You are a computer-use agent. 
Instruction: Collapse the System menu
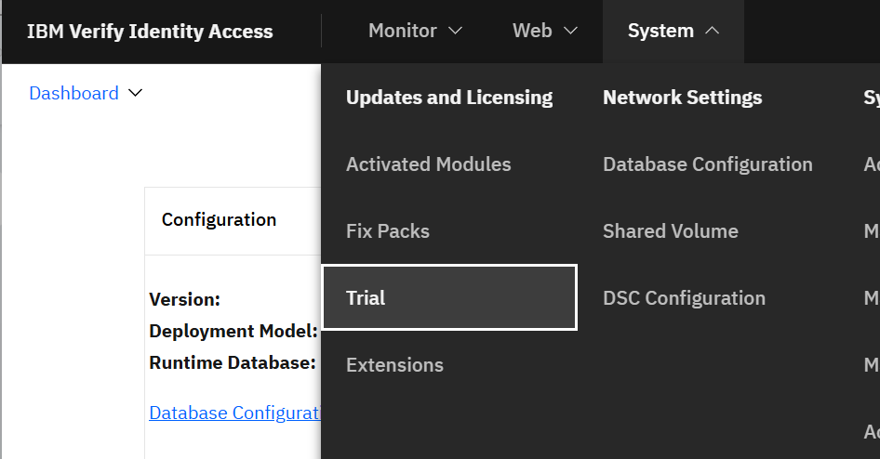pos(673,31)
